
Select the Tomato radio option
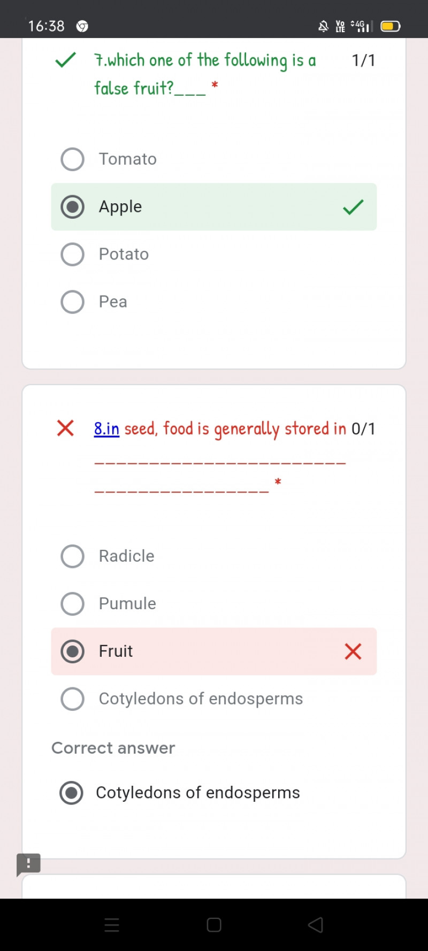[x=73, y=159]
